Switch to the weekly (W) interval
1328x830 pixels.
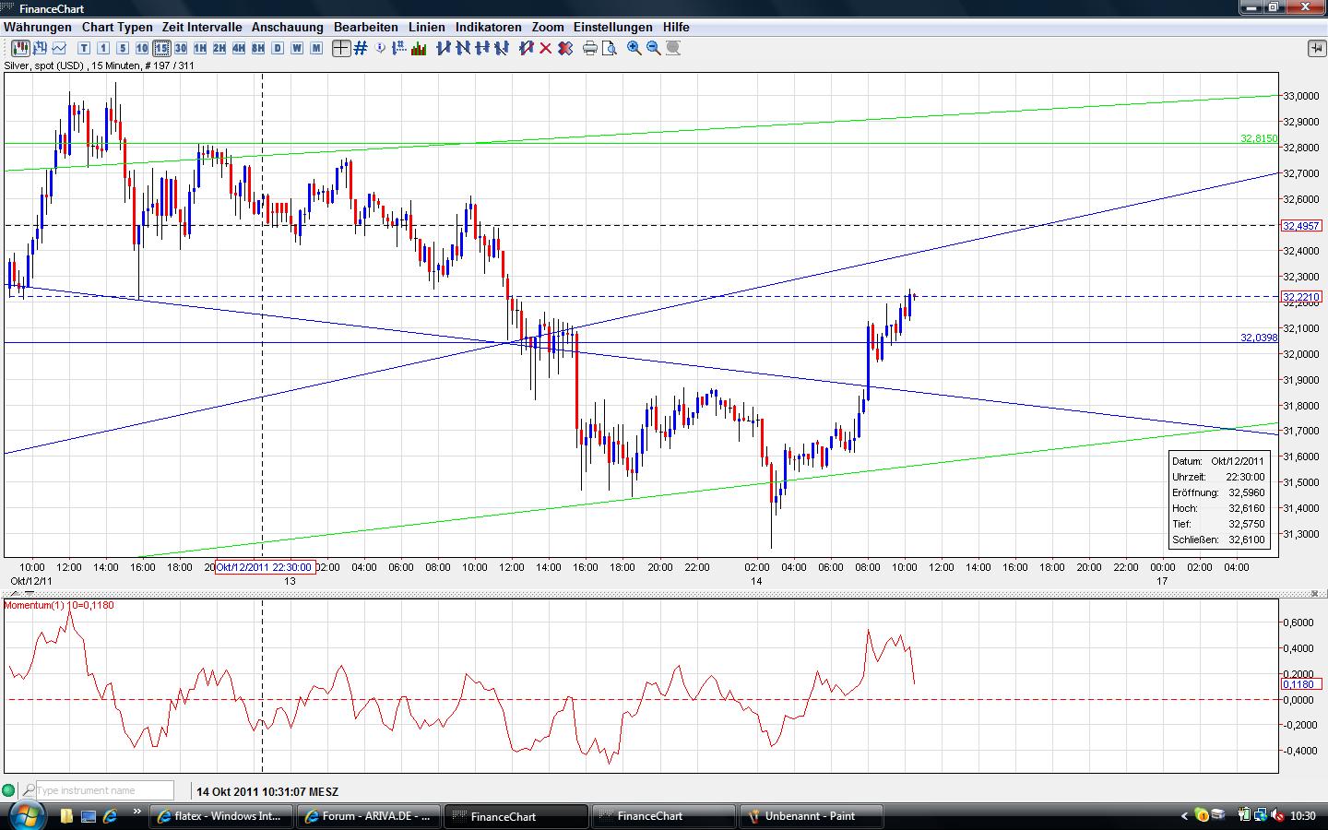click(x=297, y=48)
